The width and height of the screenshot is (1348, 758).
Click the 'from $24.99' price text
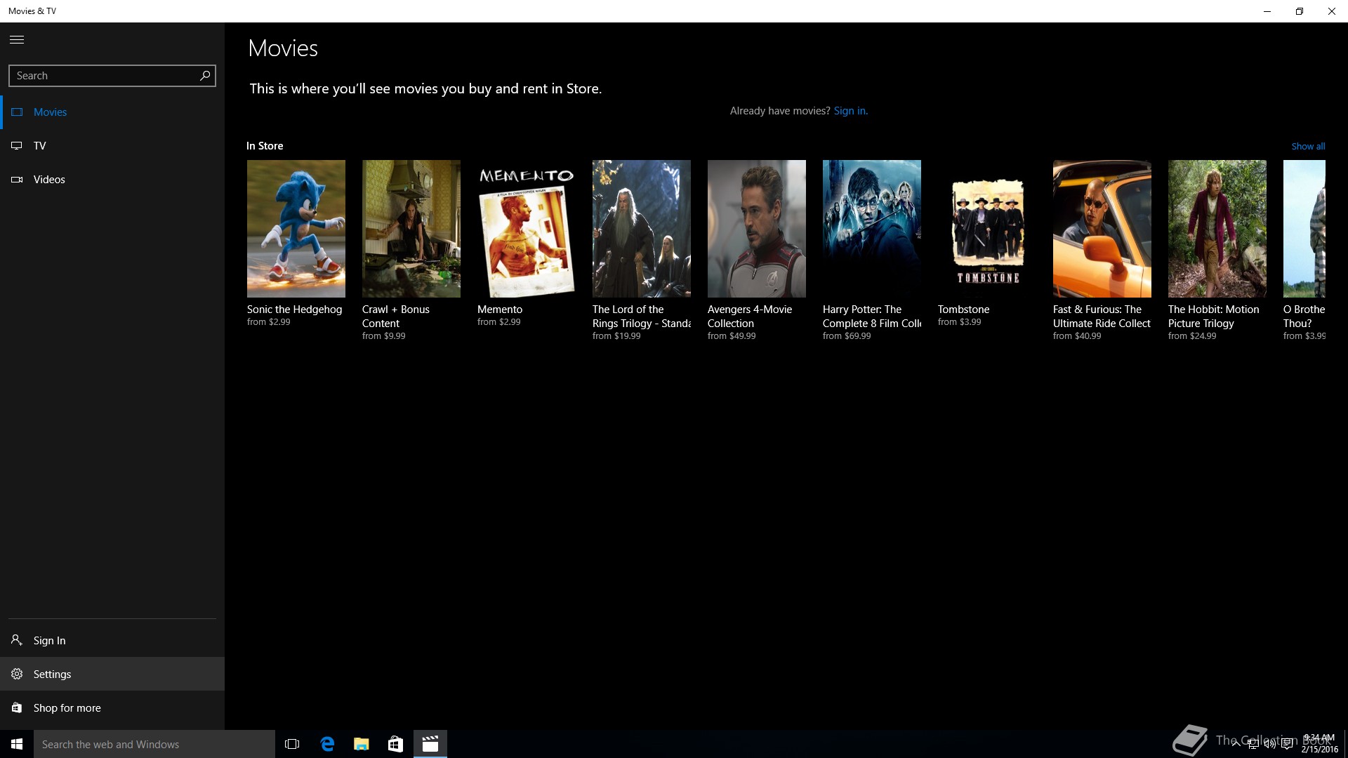(x=1192, y=336)
